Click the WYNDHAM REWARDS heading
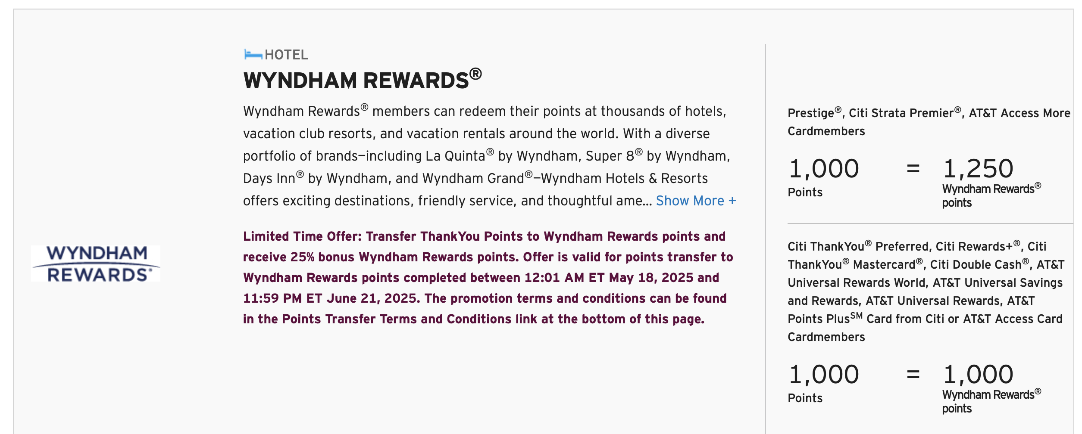This screenshot has width=1082, height=434. [x=362, y=80]
